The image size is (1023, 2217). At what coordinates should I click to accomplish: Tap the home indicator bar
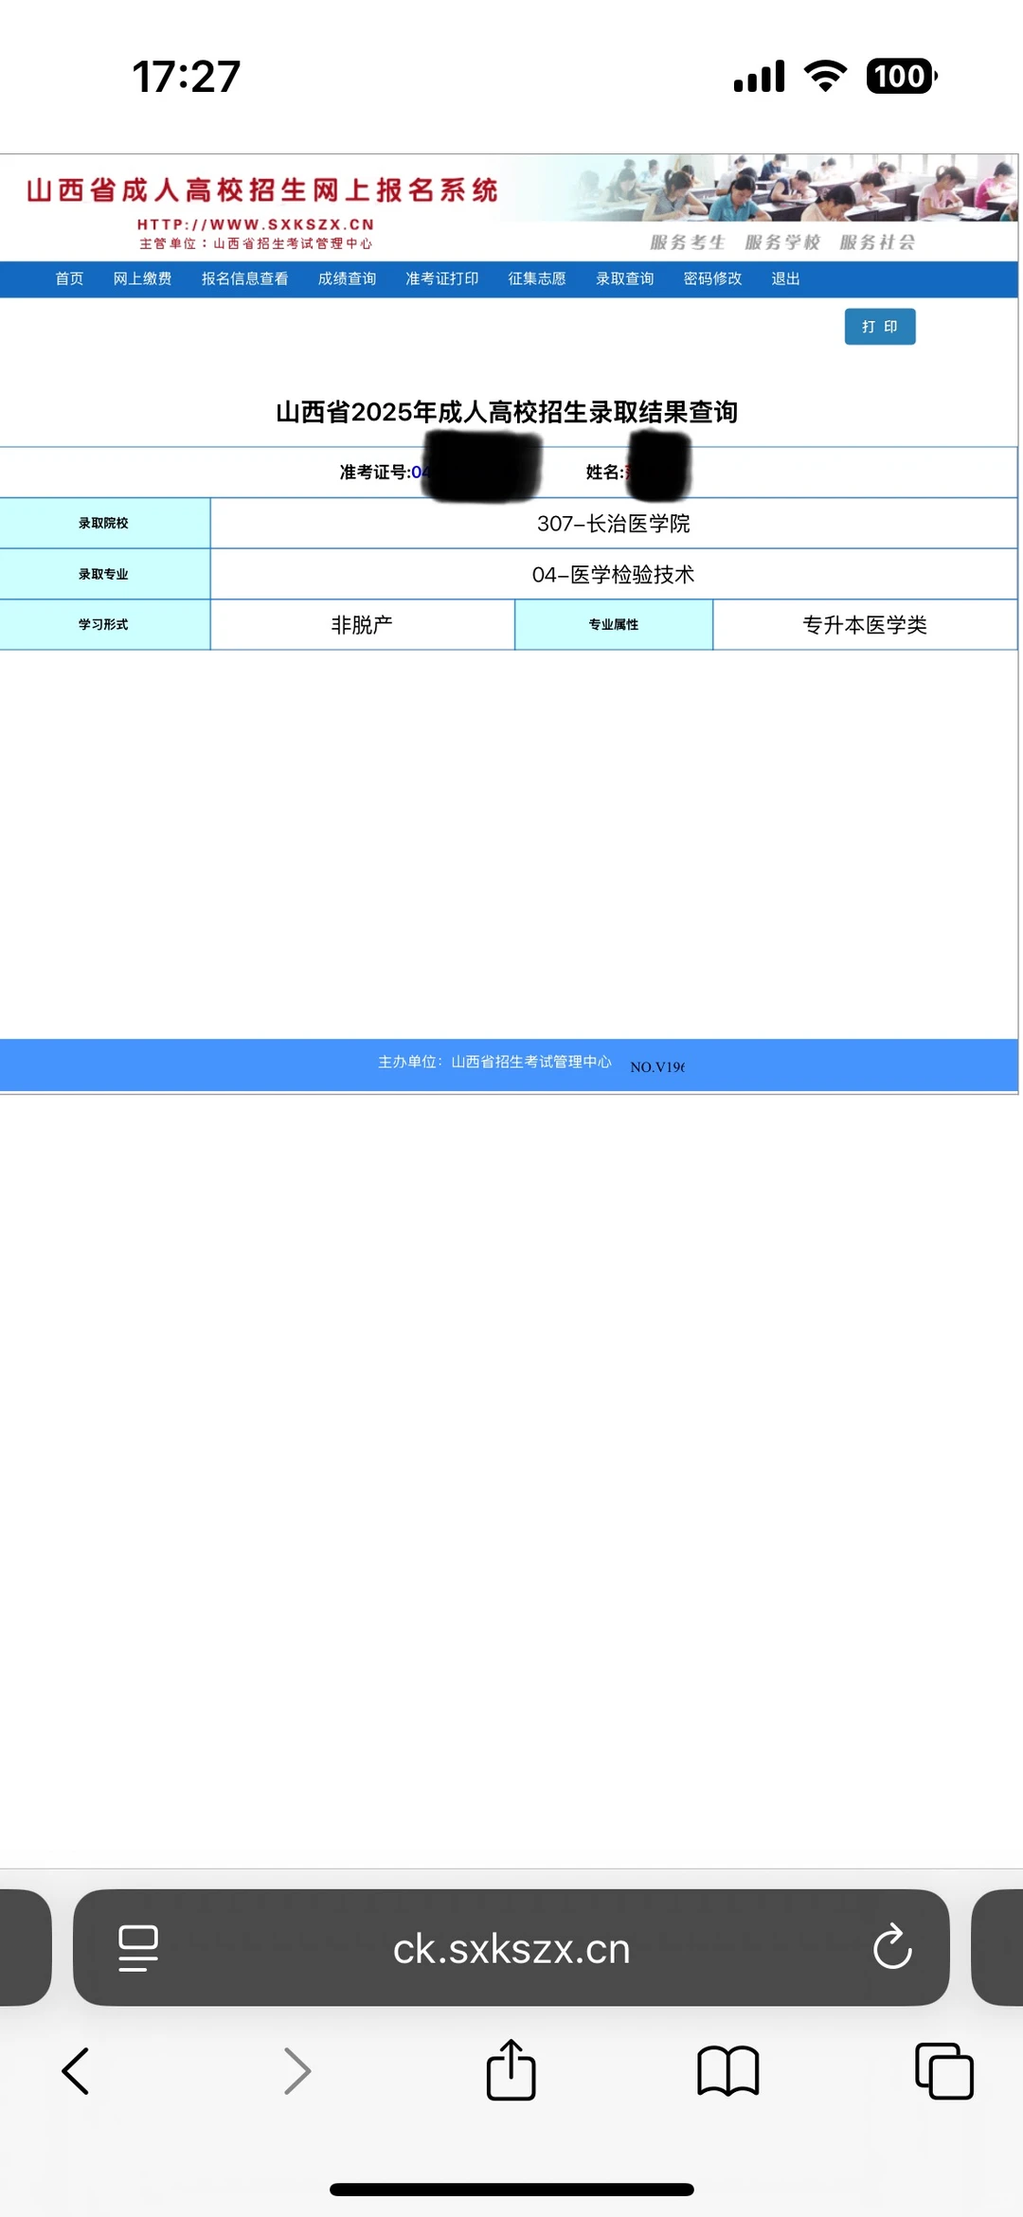click(511, 2190)
